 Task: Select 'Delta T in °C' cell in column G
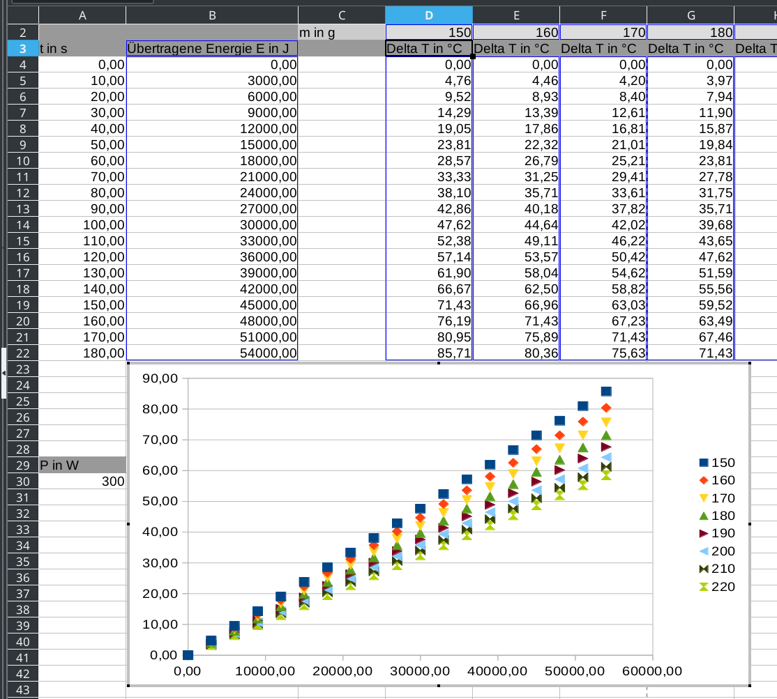tap(691, 49)
